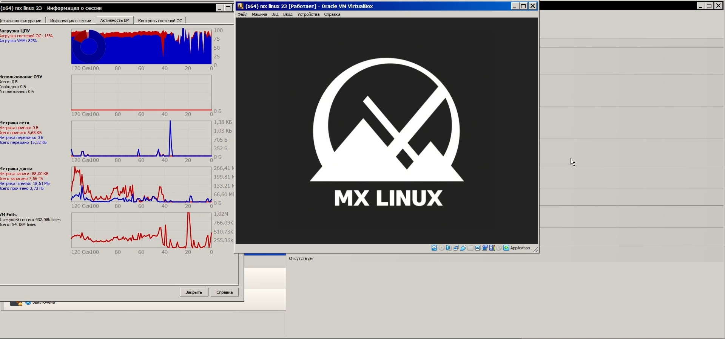Click the network adapters indicator in the VM status bar
The image size is (725, 339).
tap(456, 248)
